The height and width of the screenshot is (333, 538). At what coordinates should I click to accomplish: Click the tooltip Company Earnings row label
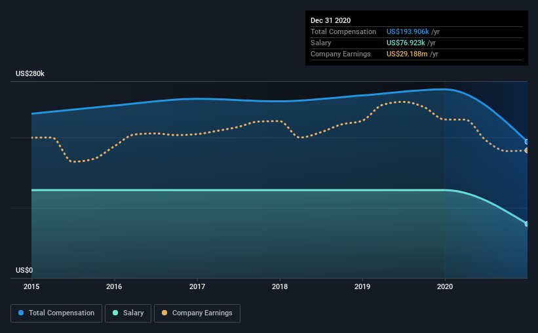coord(340,54)
